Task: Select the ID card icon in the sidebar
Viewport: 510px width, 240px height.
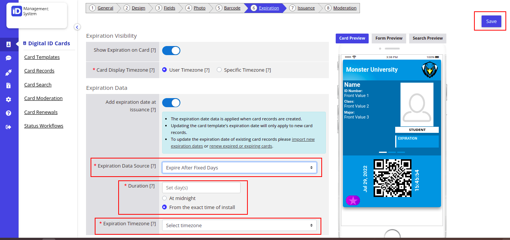Action: pyautogui.click(x=9, y=44)
